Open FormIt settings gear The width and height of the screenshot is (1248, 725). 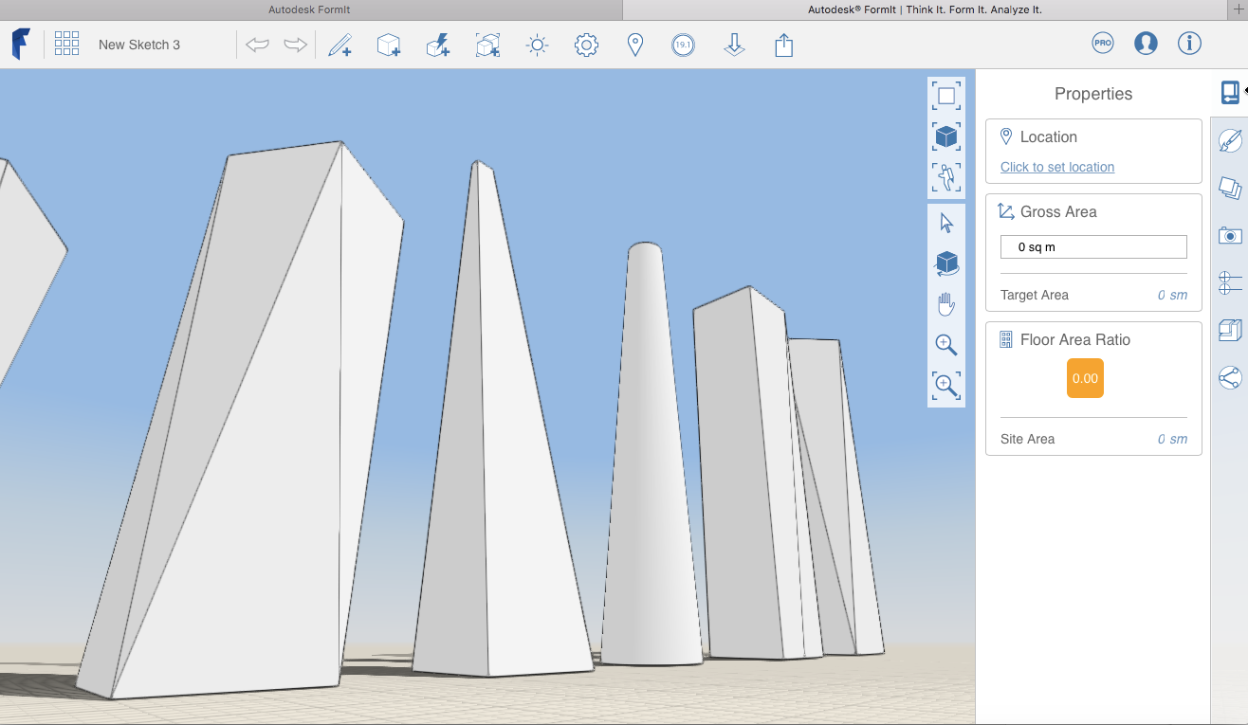click(585, 45)
